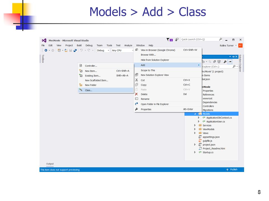Toggle Preview Selected Items button
Screen dimensions: 269x201
230,62
